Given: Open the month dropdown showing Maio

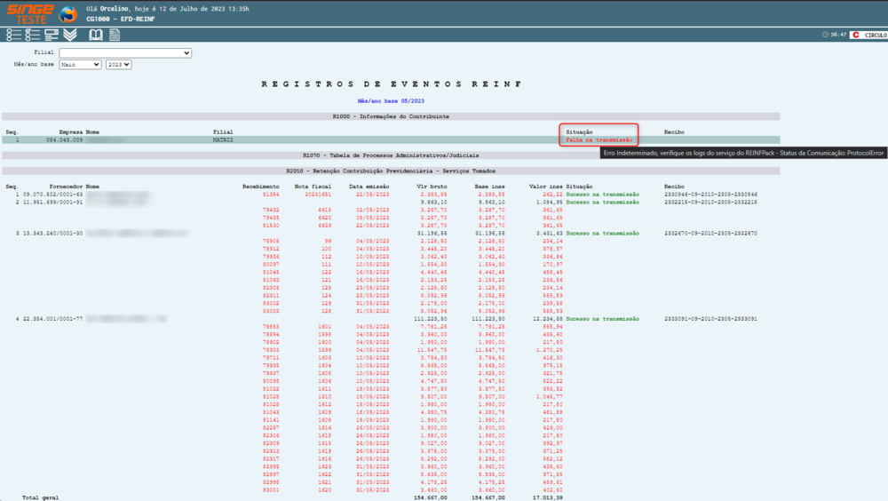Looking at the screenshot, I should point(80,65).
